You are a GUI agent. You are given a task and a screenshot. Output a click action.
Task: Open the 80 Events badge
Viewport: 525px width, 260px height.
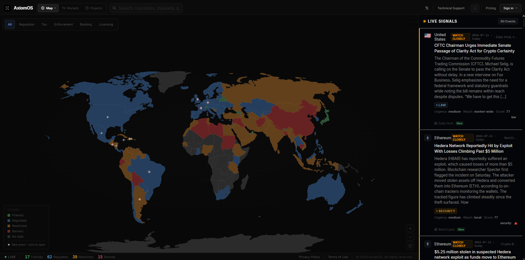tap(508, 21)
